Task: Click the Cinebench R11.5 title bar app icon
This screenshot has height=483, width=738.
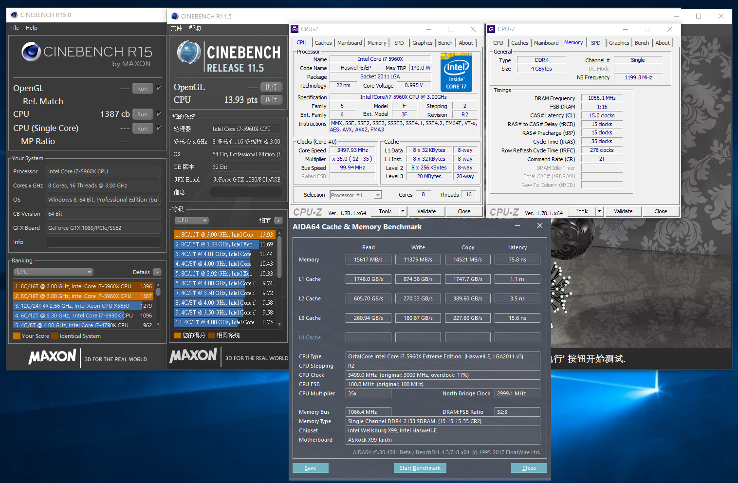Action: coord(175,16)
